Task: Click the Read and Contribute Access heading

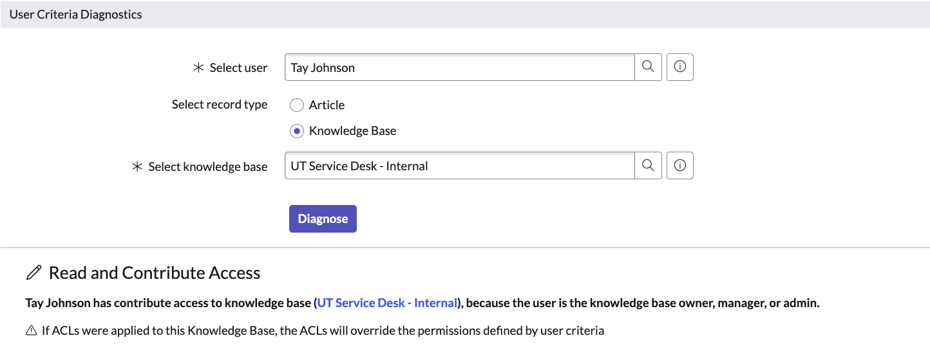Action: 155,272
